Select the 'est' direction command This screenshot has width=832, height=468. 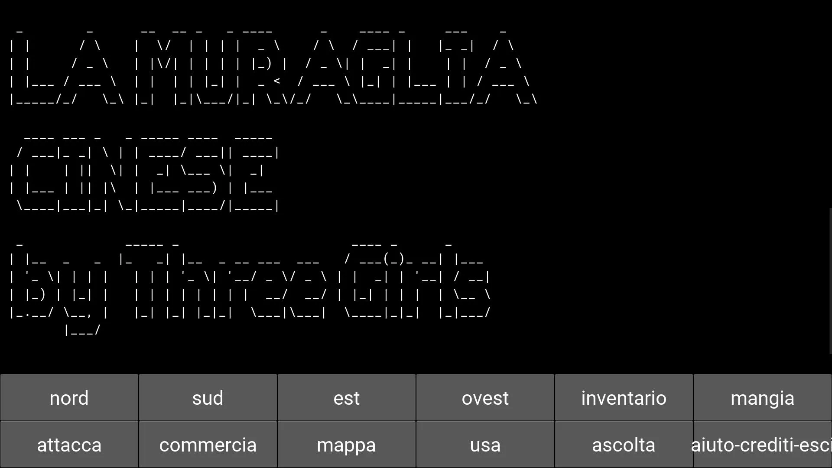(x=346, y=398)
